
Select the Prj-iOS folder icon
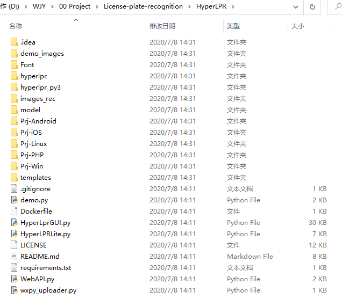coord(14,133)
